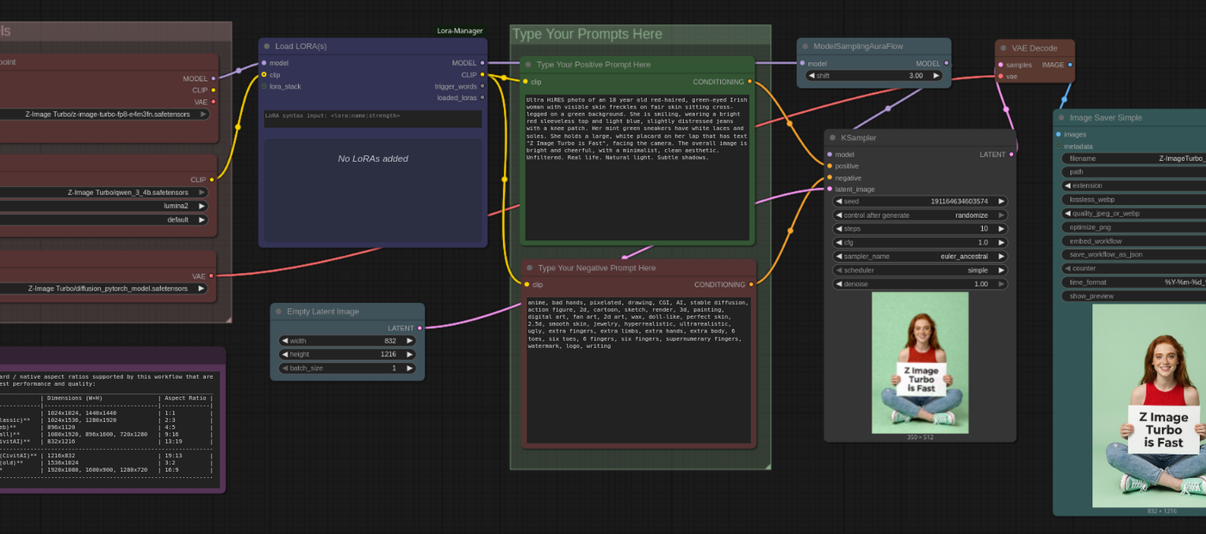The width and height of the screenshot is (1206, 534).
Task: Click the LATENT output port of Empty Latent Image
Action: coord(420,328)
